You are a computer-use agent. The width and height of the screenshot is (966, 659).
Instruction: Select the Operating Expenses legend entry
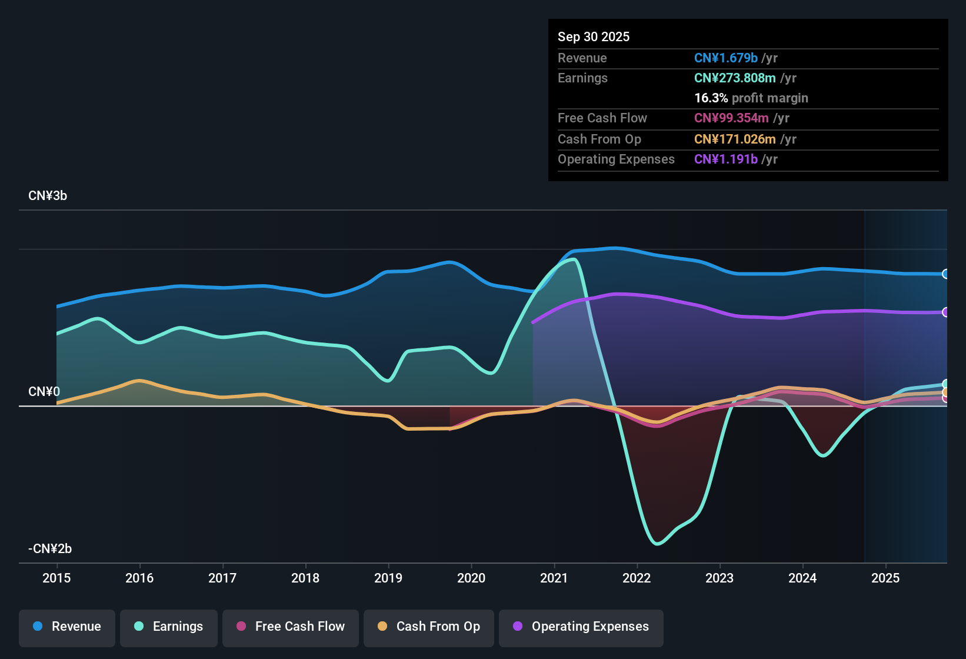(x=581, y=627)
